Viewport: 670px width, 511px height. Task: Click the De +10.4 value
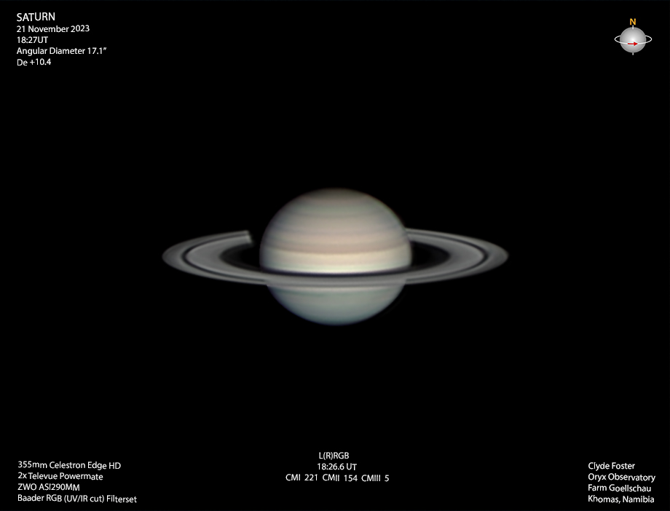tap(33, 62)
